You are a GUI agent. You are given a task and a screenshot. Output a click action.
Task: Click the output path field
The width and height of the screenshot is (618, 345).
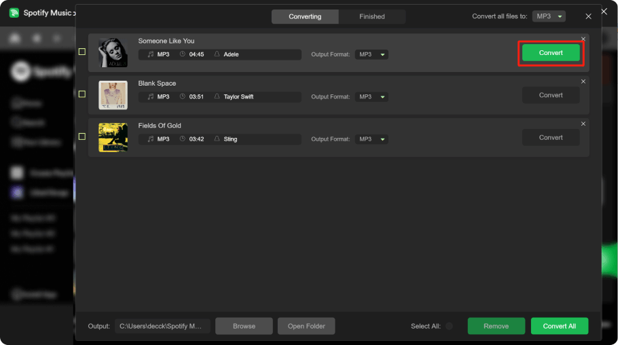click(x=162, y=326)
